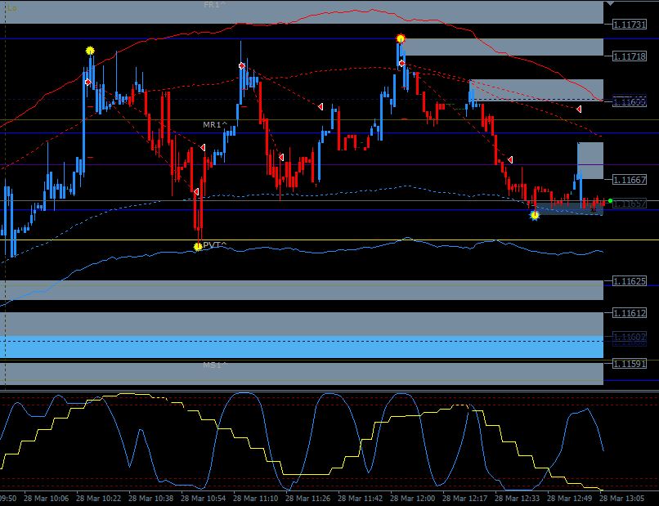Viewport: 659px width, 506px height.
Task: Select the yellow star marker at the first price peak
Action: [x=90, y=51]
